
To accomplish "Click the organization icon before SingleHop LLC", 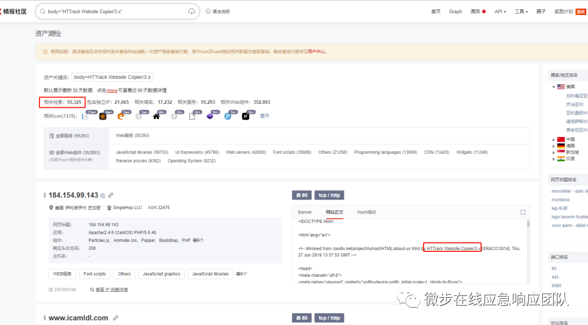I will [109, 207].
